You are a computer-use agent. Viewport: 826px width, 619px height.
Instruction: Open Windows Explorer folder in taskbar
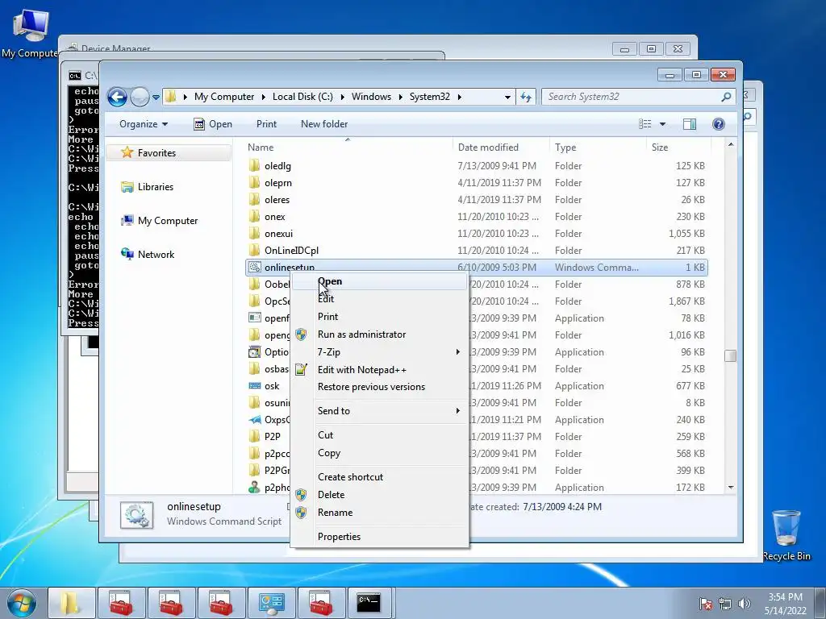71,603
